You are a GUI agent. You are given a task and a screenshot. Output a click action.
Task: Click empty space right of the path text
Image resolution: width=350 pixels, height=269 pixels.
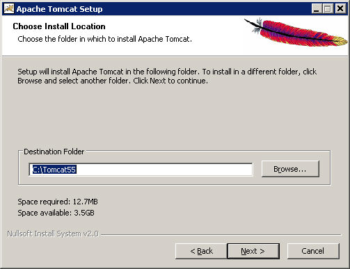164,170
